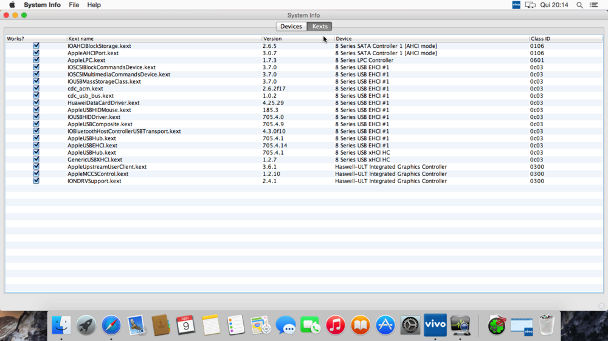Viewport: 608px width, 341px height.
Task: Launch the vivo app from the dock
Action: tap(435, 325)
